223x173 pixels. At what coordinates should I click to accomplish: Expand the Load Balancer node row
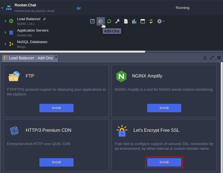(5, 21)
